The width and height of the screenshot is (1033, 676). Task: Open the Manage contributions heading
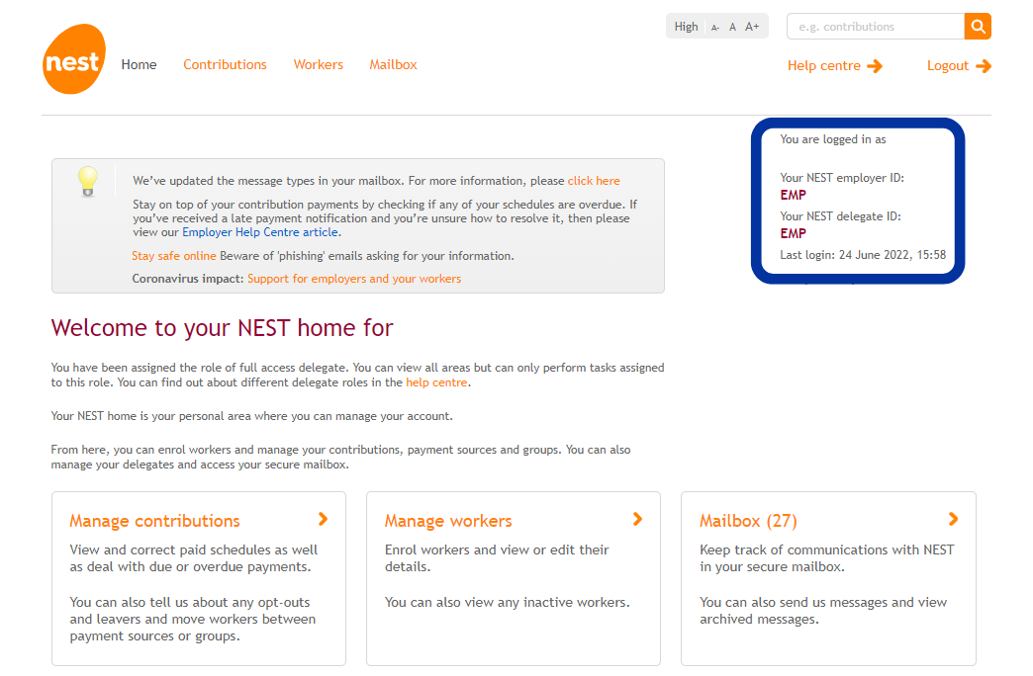click(x=154, y=521)
